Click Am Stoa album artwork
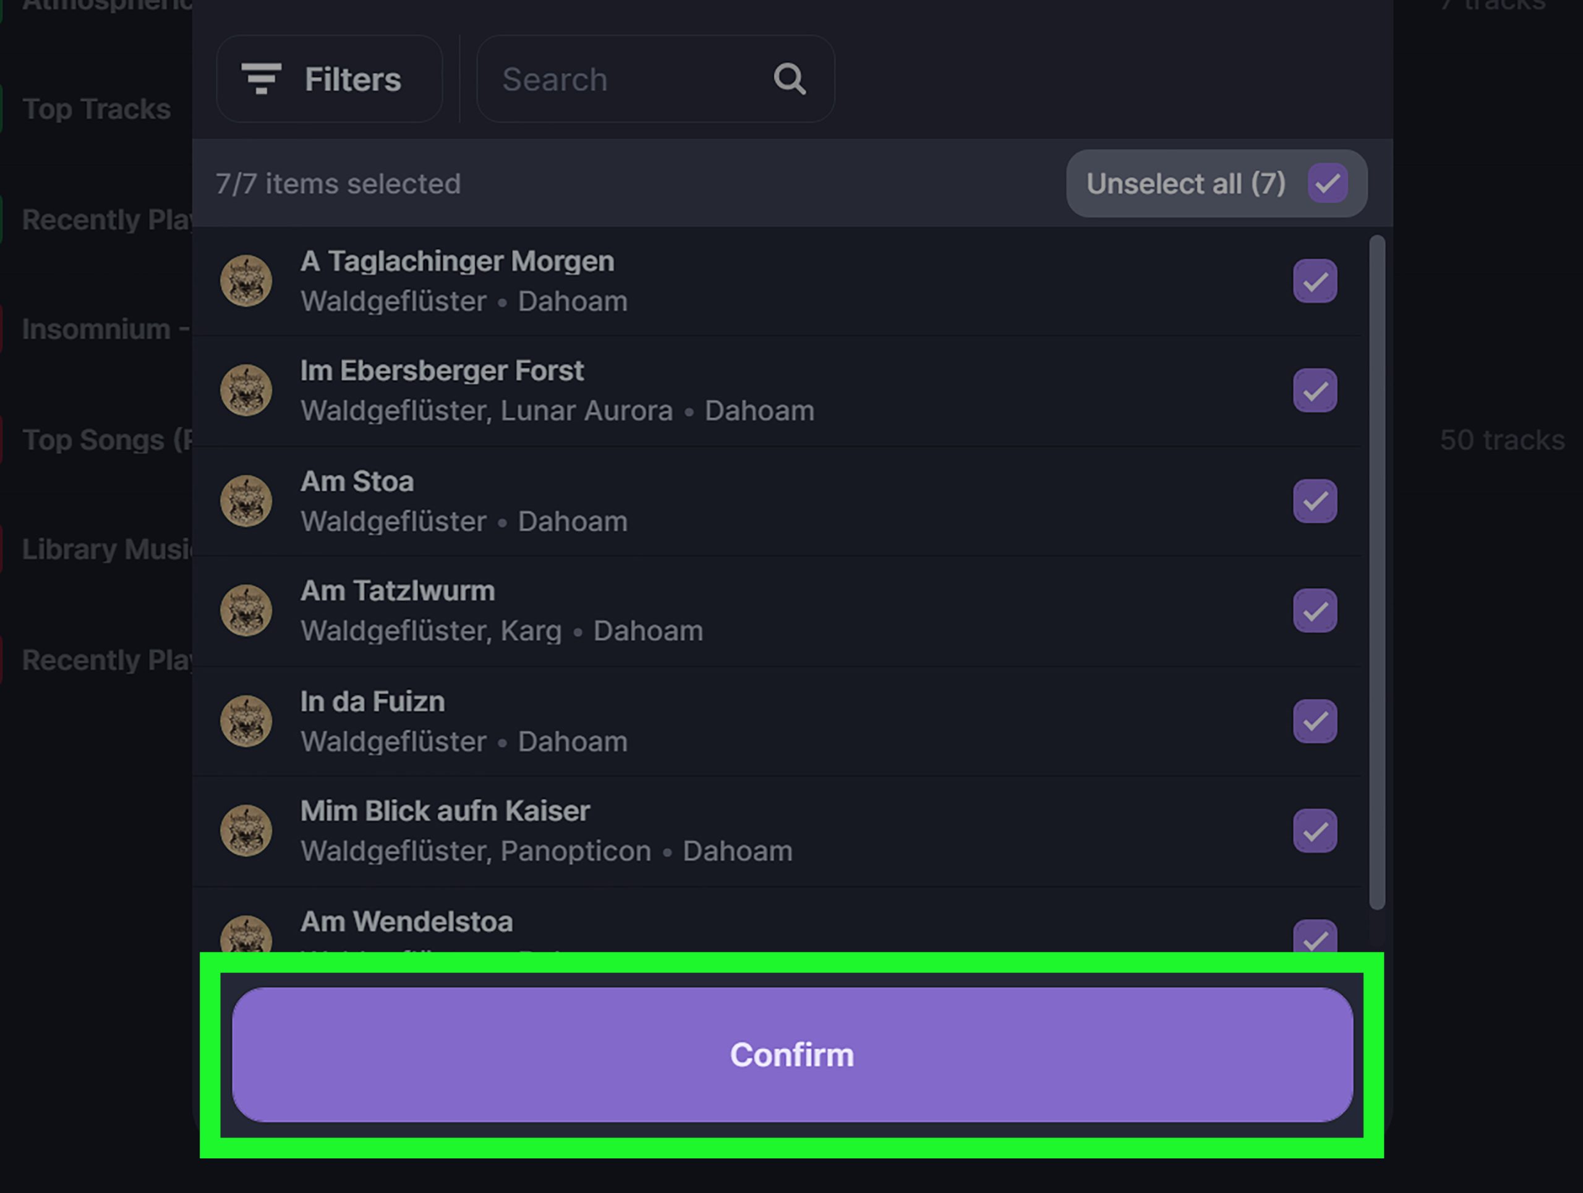 point(246,501)
